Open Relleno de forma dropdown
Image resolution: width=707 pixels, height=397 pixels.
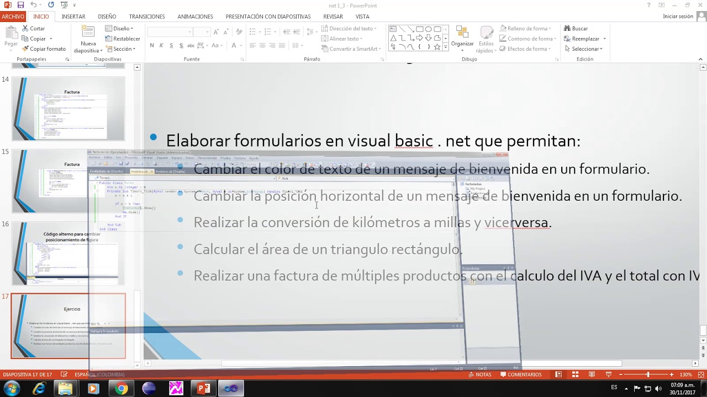pyautogui.click(x=525, y=28)
